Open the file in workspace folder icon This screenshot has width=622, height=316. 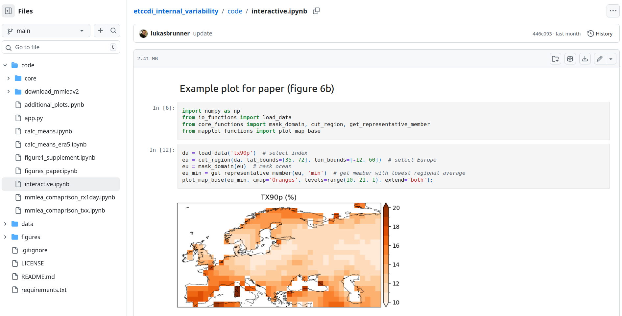pos(555,59)
